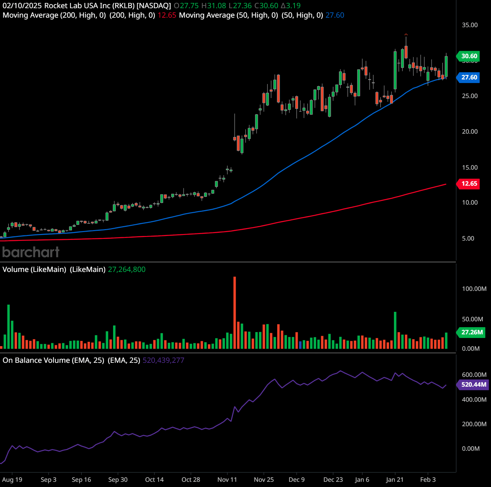Click the 100.00M volume axis label
491x487 pixels.
[474, 289]
